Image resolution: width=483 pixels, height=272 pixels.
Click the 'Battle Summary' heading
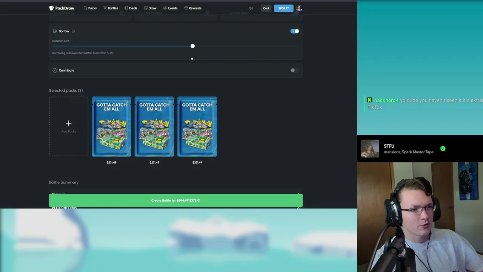(64, 182)
